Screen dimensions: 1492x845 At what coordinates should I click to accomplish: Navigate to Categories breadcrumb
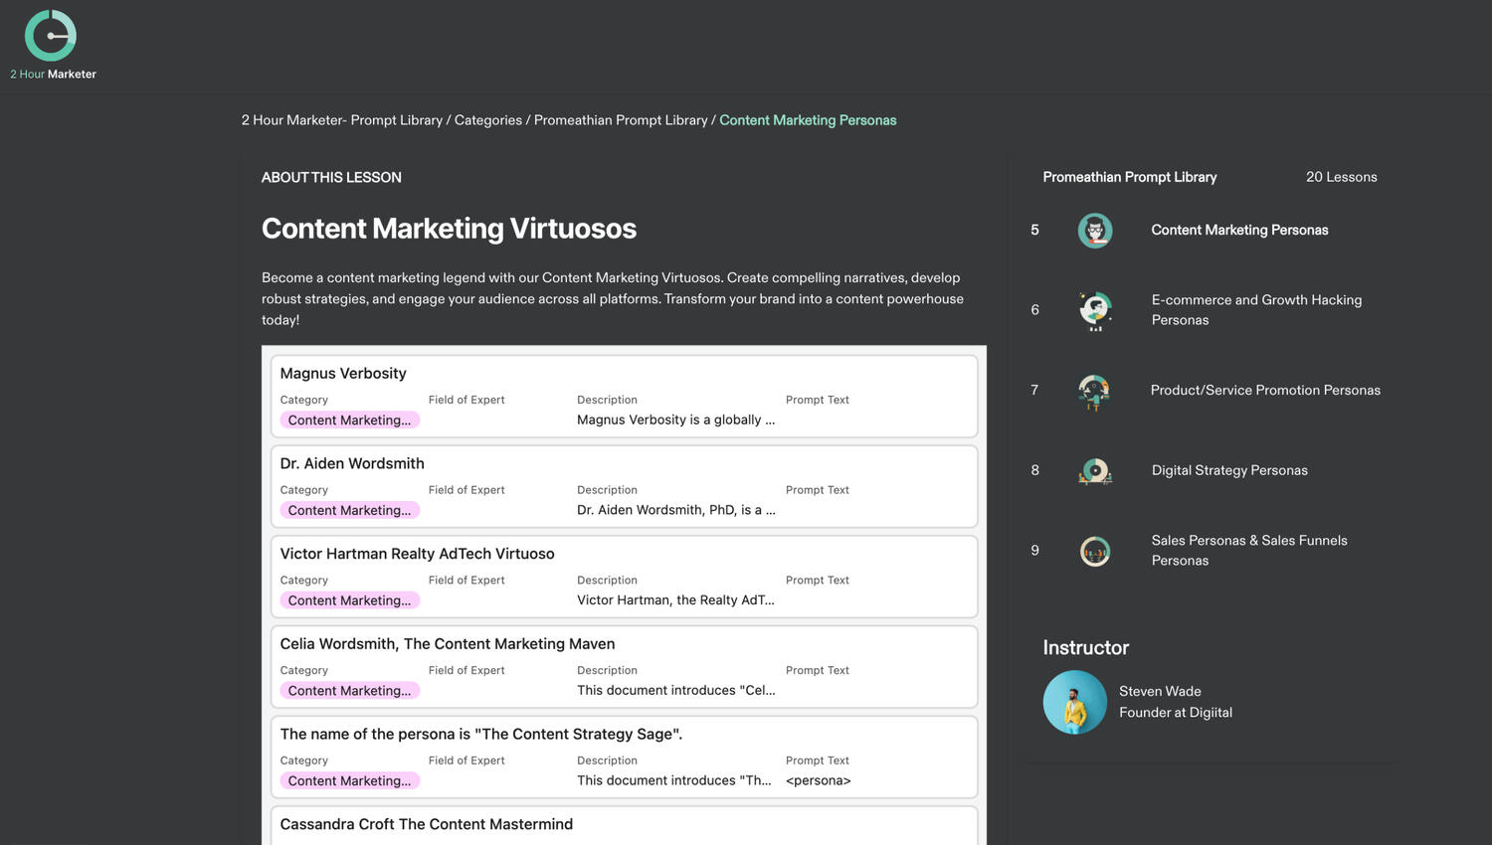[487, 120]
